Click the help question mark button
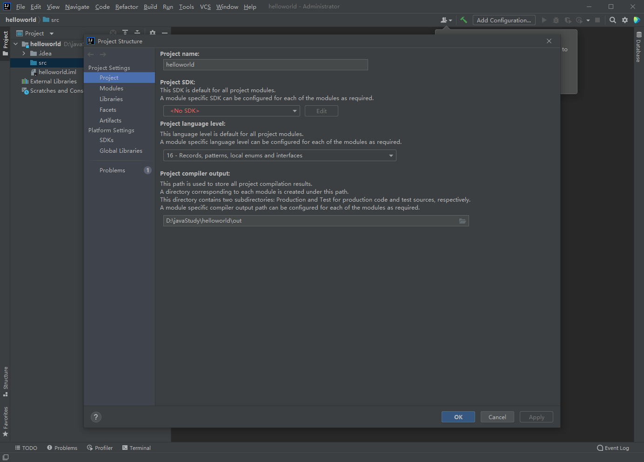 click(96, 417)
